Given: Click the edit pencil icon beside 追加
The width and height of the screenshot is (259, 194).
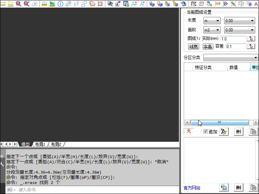Looking at the screenshot, I should [223, 132].
